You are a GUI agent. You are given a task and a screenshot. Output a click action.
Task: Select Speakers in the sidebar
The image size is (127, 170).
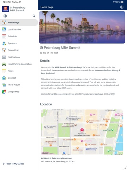click(19, 43)
